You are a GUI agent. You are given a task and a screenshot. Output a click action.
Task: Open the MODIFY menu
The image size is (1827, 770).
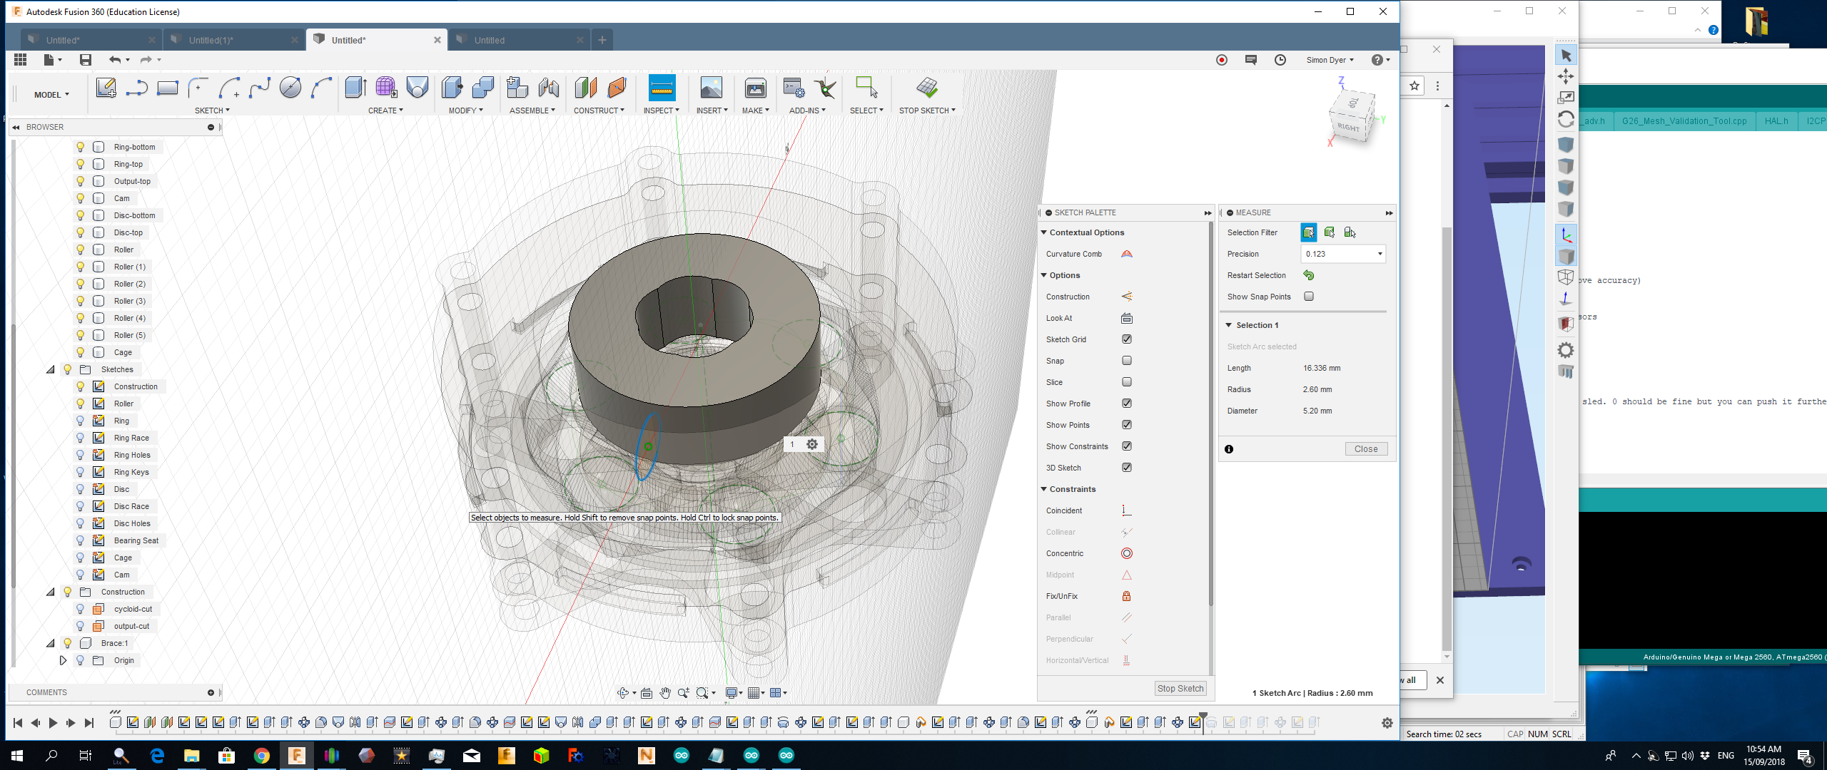465,111
